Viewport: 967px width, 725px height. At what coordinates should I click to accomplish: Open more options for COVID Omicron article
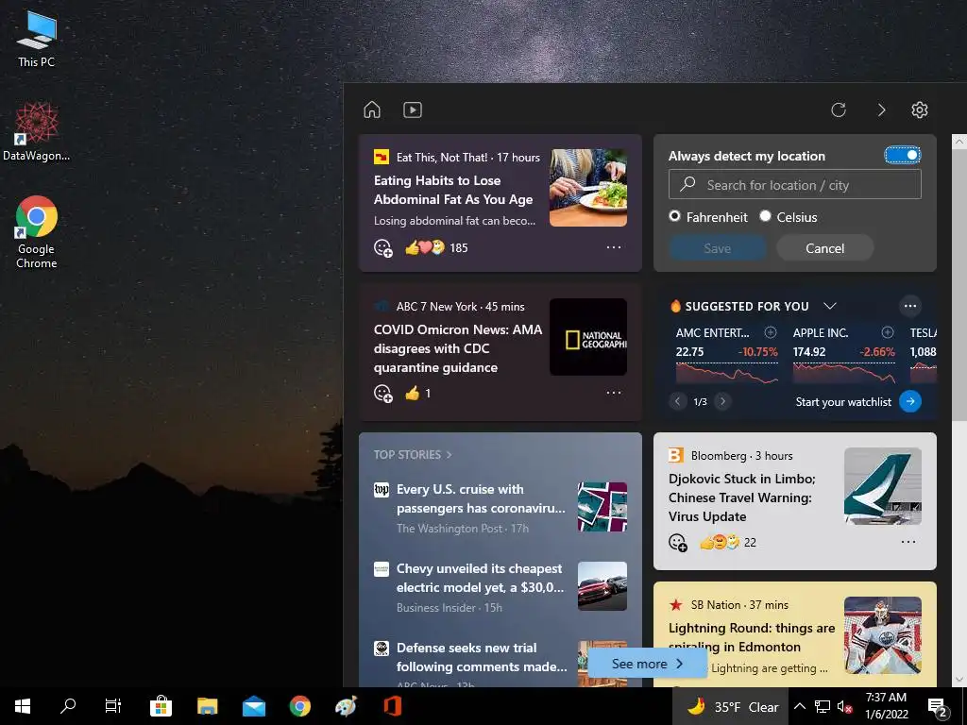click(614, 393)
